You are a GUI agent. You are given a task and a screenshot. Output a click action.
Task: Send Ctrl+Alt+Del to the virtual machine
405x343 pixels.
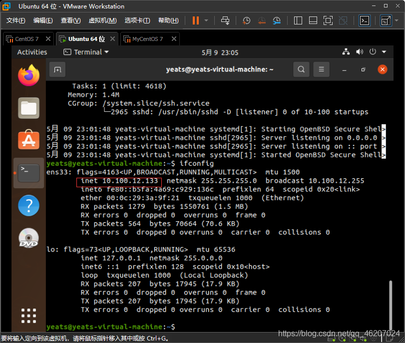point(225,20)
